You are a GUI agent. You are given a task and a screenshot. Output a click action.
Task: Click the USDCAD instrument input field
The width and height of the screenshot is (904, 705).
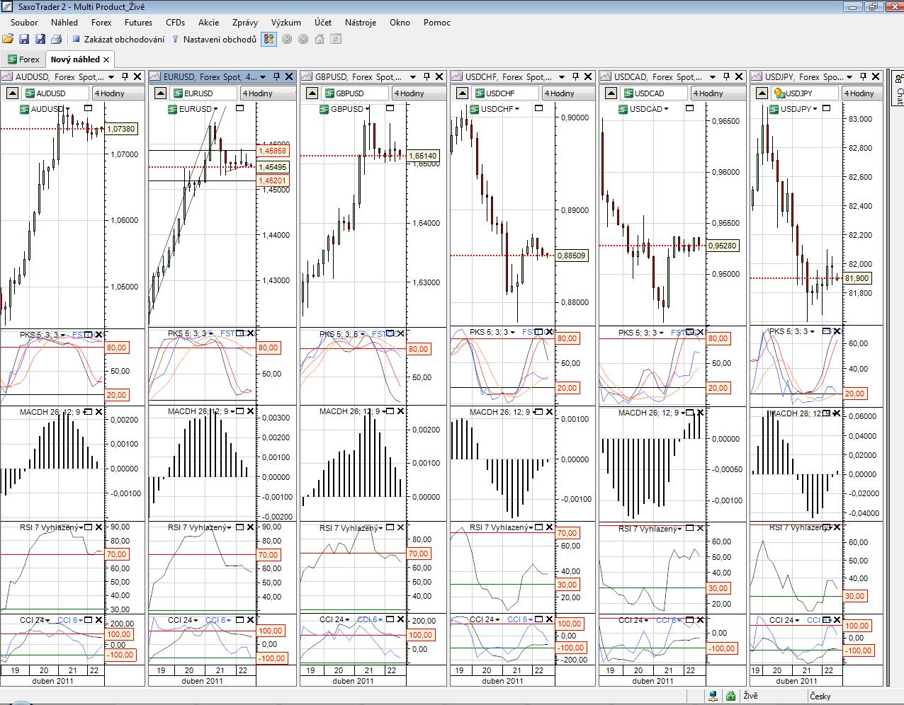[x=654, y=93]
